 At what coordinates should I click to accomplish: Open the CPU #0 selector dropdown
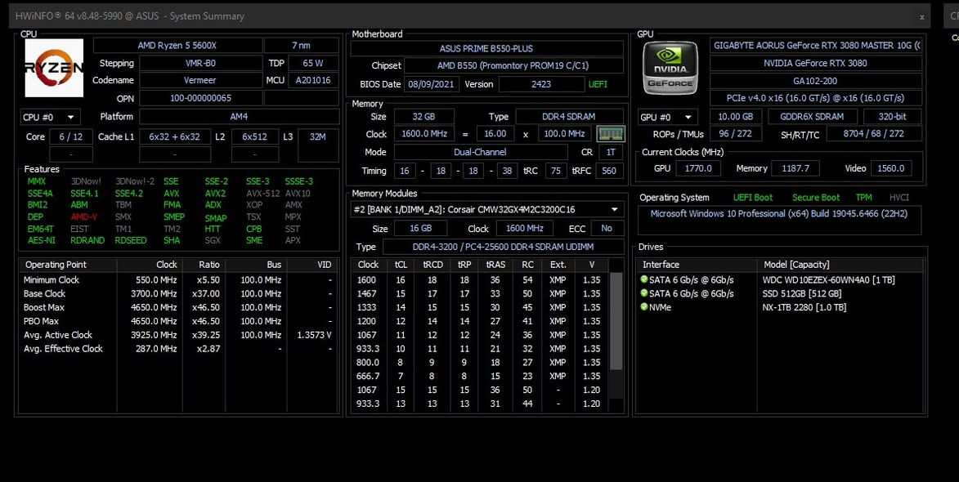click(50, 117)
